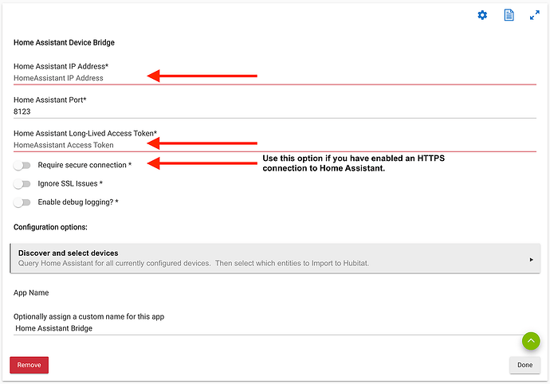Click arrow at right of Discover devices row
The width and height of the screenshot is (550, 384).
point(532,260)
